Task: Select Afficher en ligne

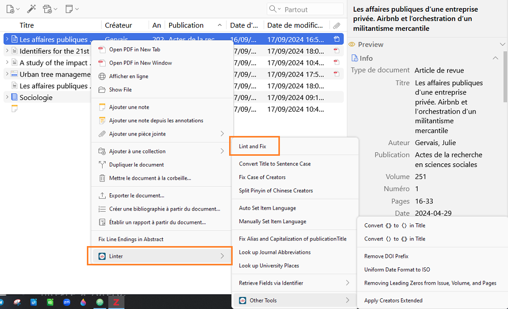Action: click(129, 76)
